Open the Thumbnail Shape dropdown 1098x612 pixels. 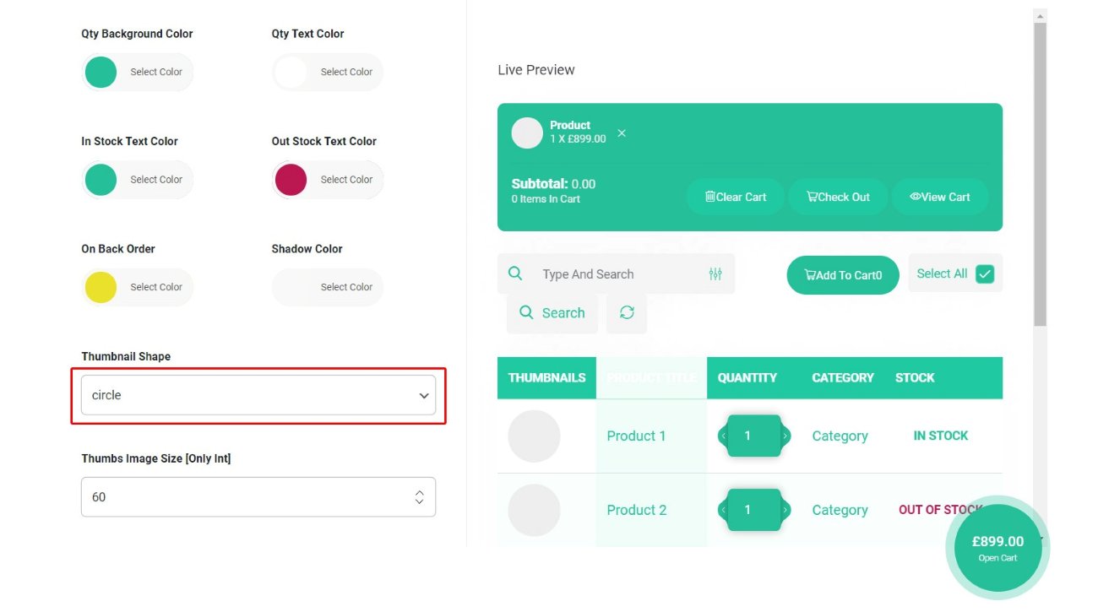(258, 395)
